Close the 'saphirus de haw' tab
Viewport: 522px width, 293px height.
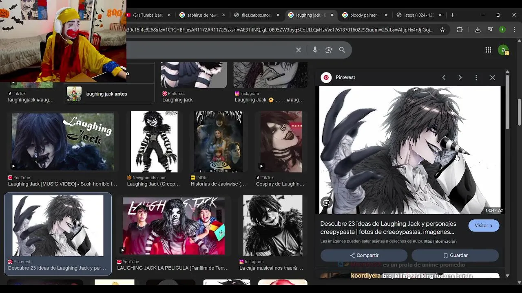tap(224, 15)
